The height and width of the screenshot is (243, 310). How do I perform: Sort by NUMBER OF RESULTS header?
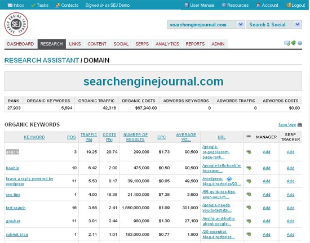135,137
